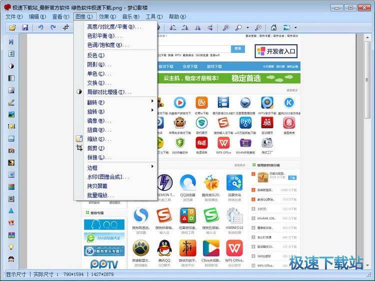This screenshot has height=281, width=375.
Task: Click the blue triangle icon in left sidebar
Action: pyautogui.click(x=11, y=211)
